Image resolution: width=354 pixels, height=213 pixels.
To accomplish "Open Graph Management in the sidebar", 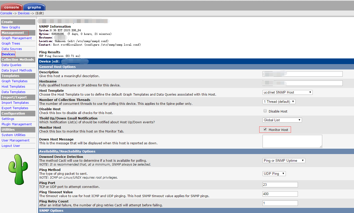I will [17, 38].
